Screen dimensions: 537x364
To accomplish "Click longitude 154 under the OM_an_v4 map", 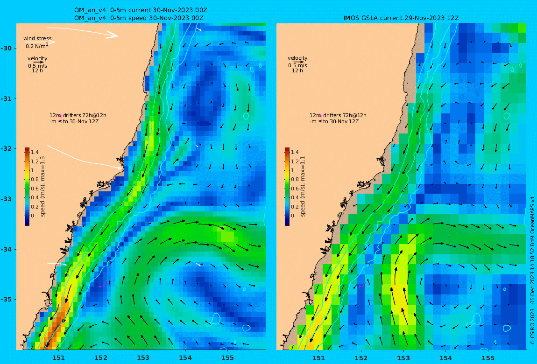I will click(185, 358).
